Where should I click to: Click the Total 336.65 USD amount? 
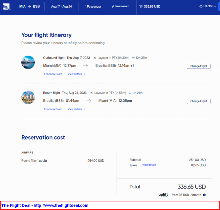(192, 187)
